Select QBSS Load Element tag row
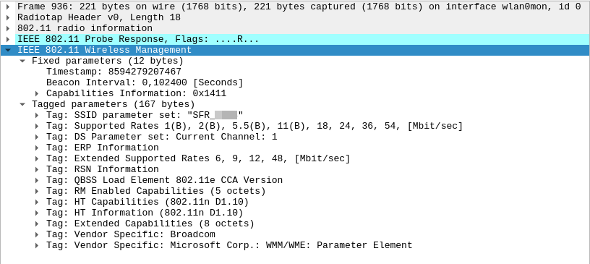The image size is (590, 264). click(295, 180)
